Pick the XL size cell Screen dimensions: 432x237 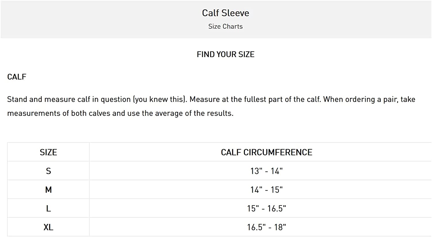click(x=48, y=227)
